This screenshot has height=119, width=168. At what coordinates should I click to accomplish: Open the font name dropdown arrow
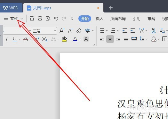30,31
